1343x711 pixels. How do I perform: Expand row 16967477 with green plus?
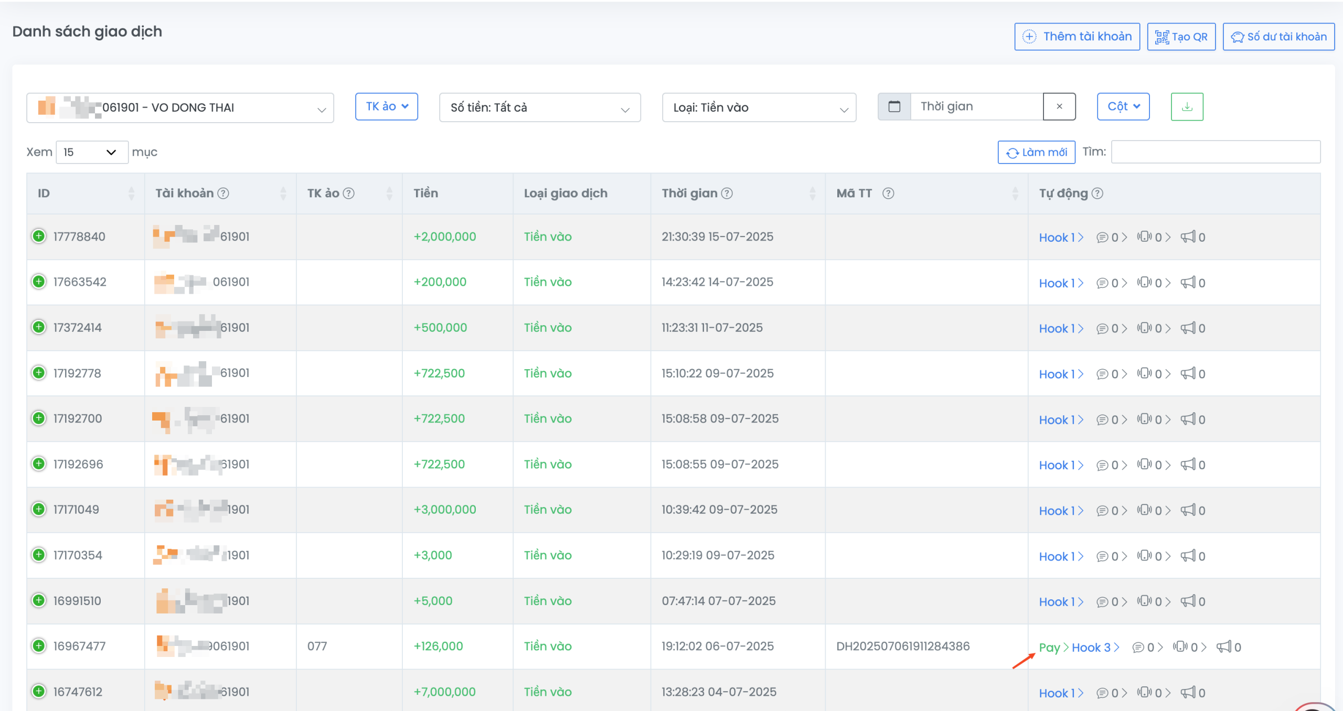39,646
